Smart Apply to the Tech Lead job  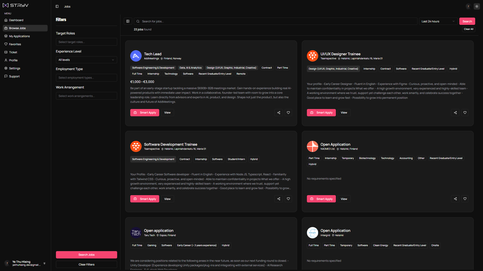tap(145, 113)
